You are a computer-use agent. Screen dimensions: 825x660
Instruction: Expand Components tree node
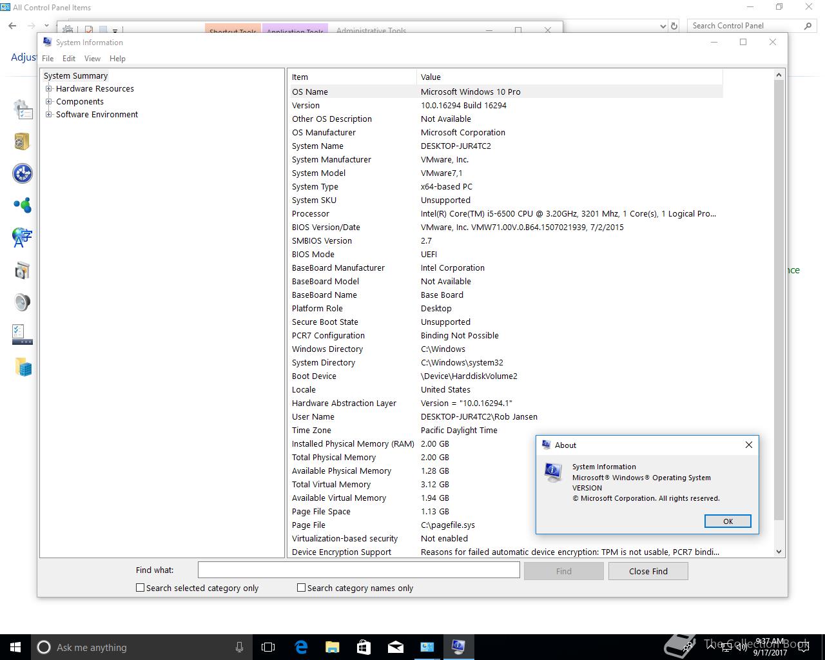click(49, 102)
